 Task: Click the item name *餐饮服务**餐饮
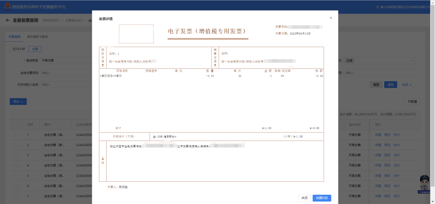[111, 76]
